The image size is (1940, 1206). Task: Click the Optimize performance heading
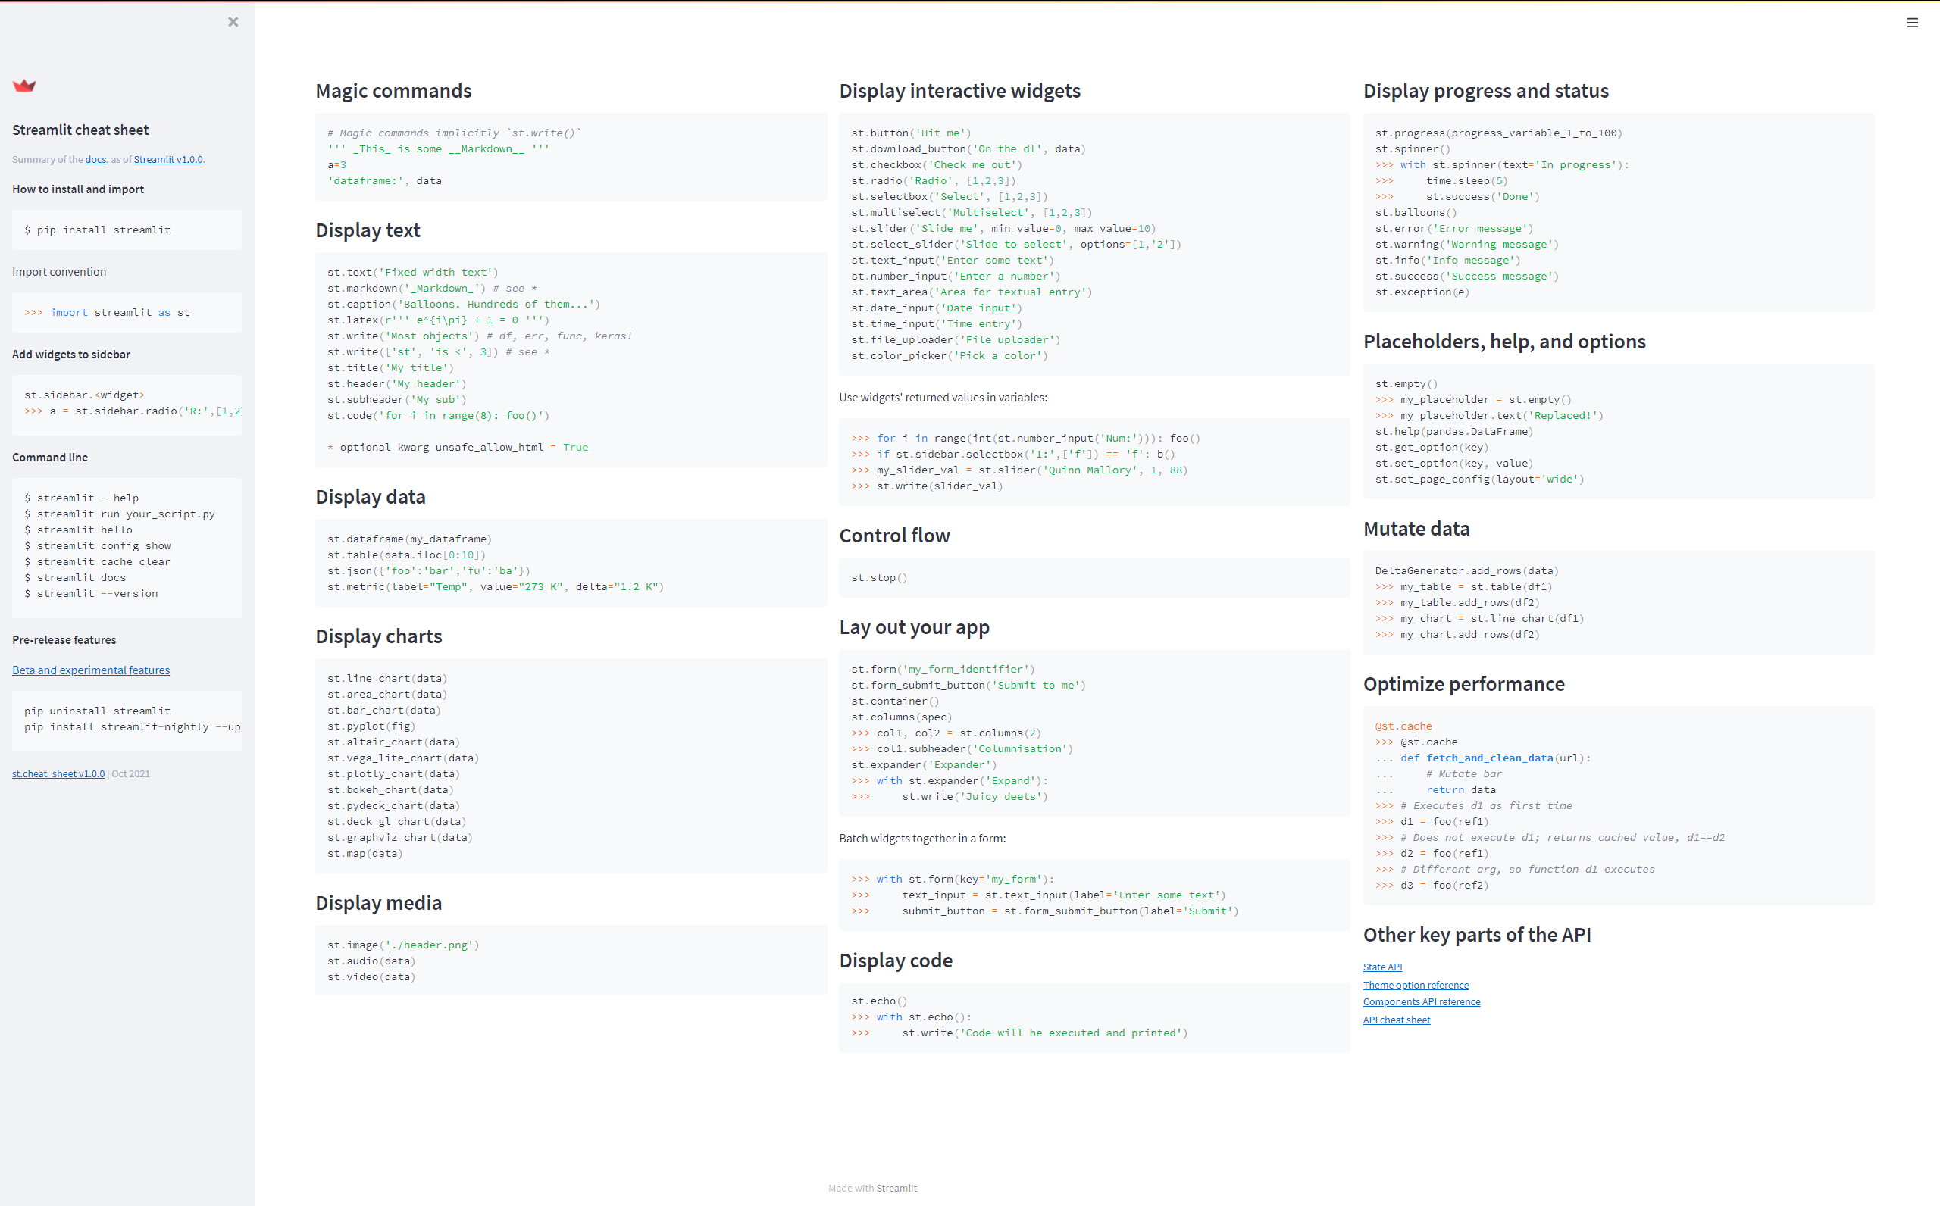point(1463,683)
